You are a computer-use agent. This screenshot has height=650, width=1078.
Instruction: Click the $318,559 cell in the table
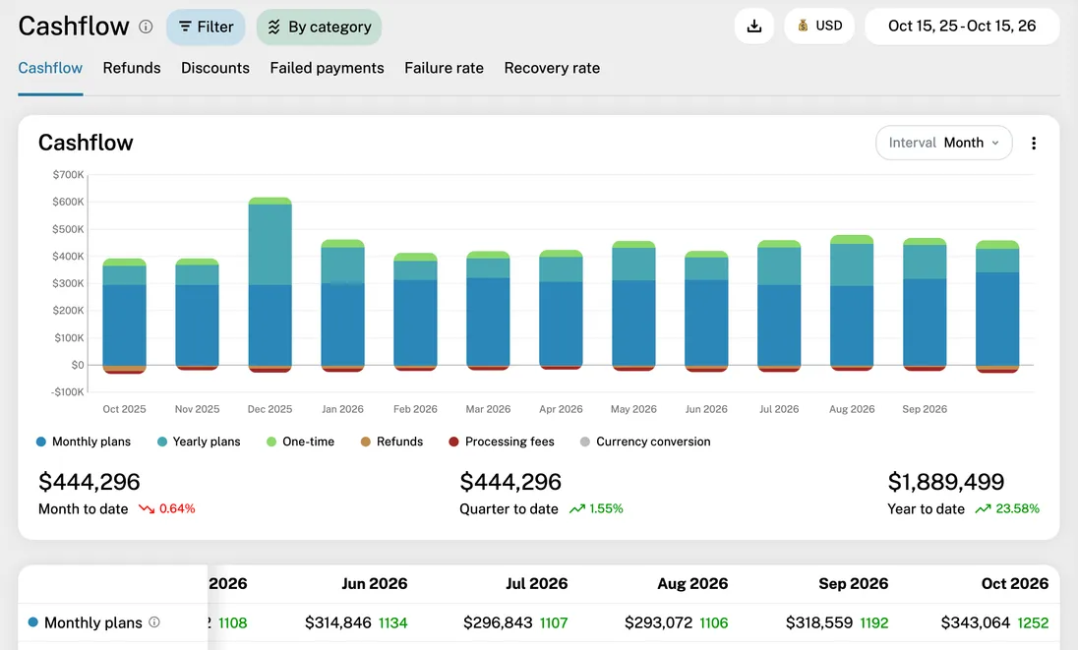(x=819, y=622)
